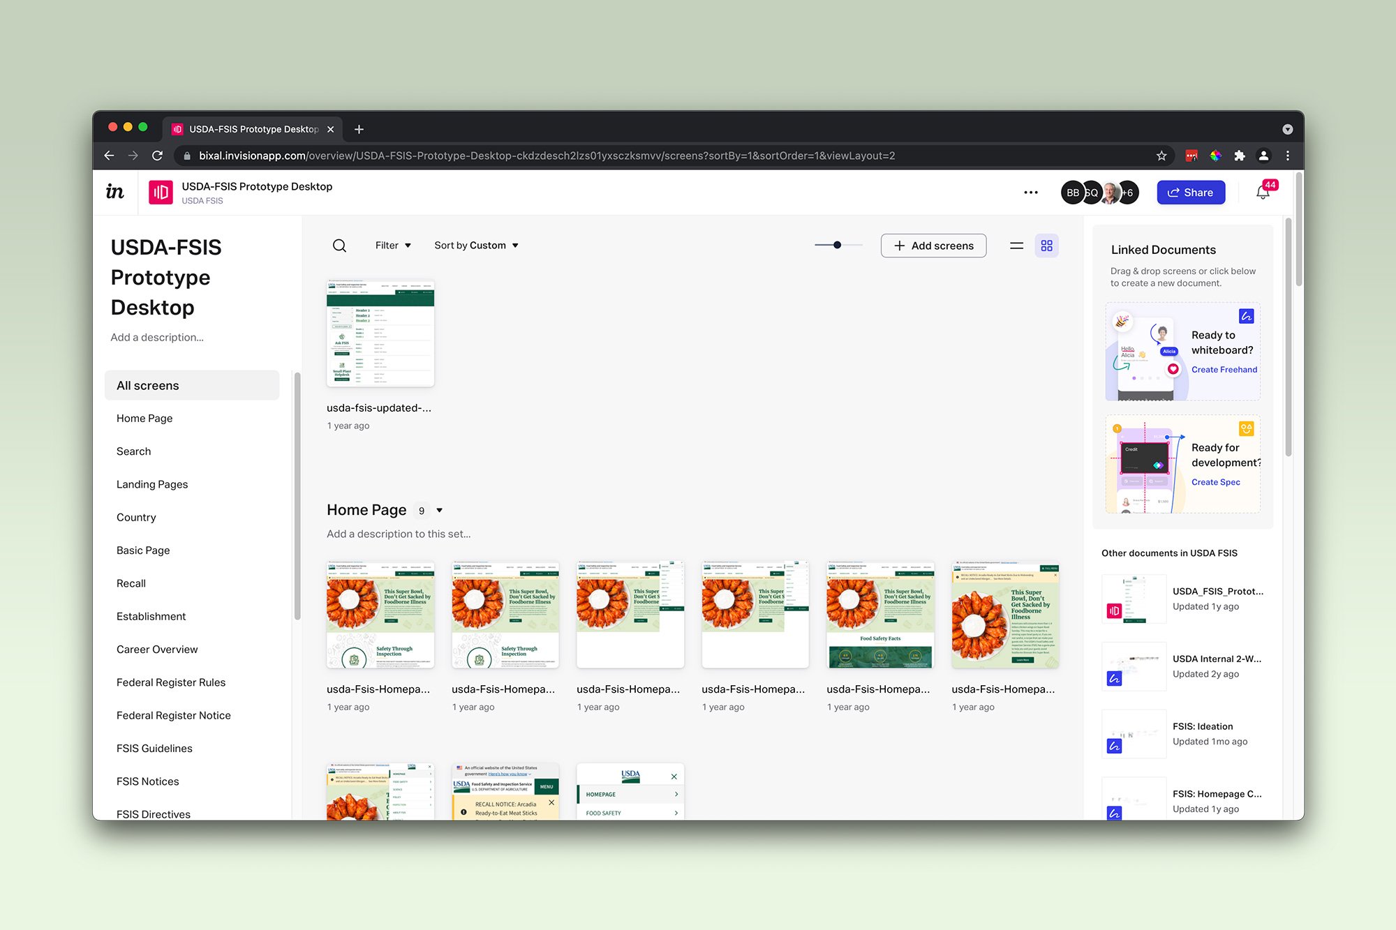Reload the page with the refresh icon

coord(158,156)
